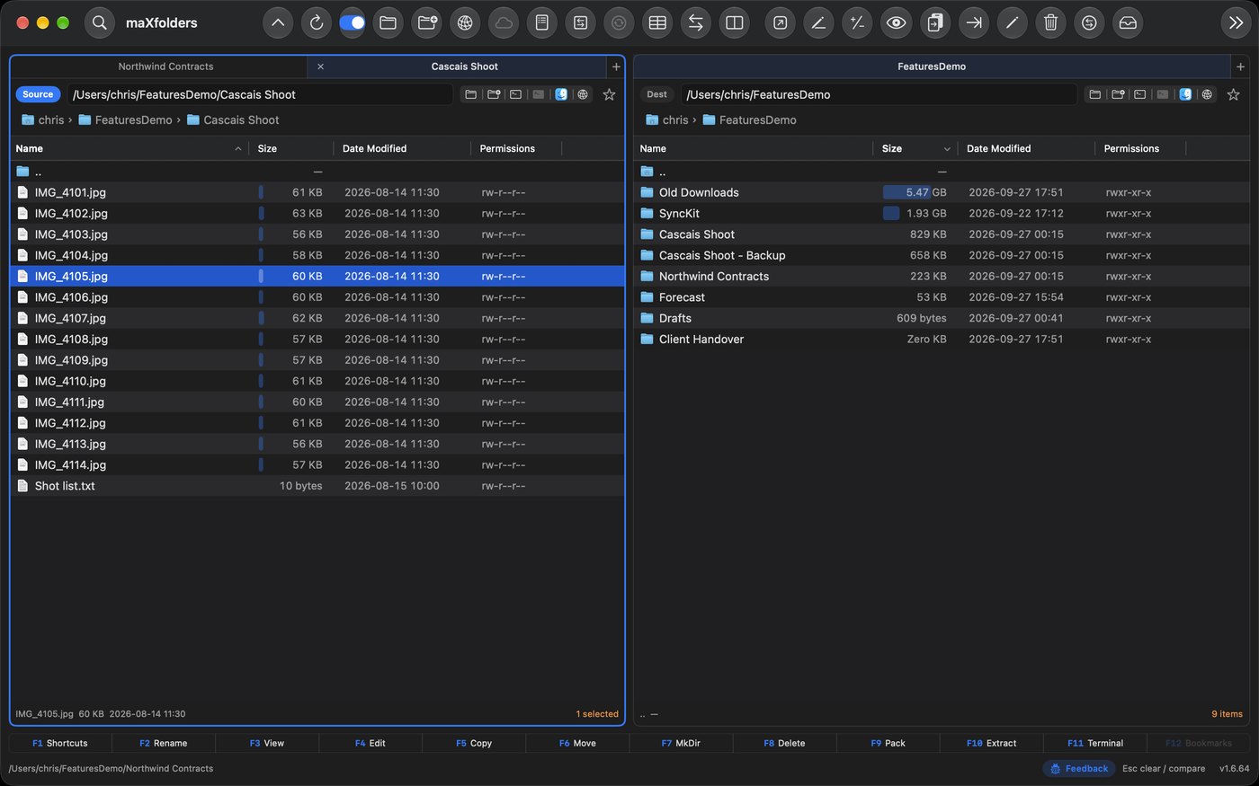Image resolution: width=1259 pixels, height=786 pixels.
Task: Click the cloud icon in the toolbar
Action: (x=504, y=23)
